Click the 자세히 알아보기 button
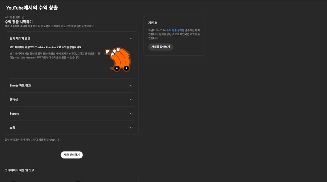Screen dimensions: 327x182 coord(161,47)
